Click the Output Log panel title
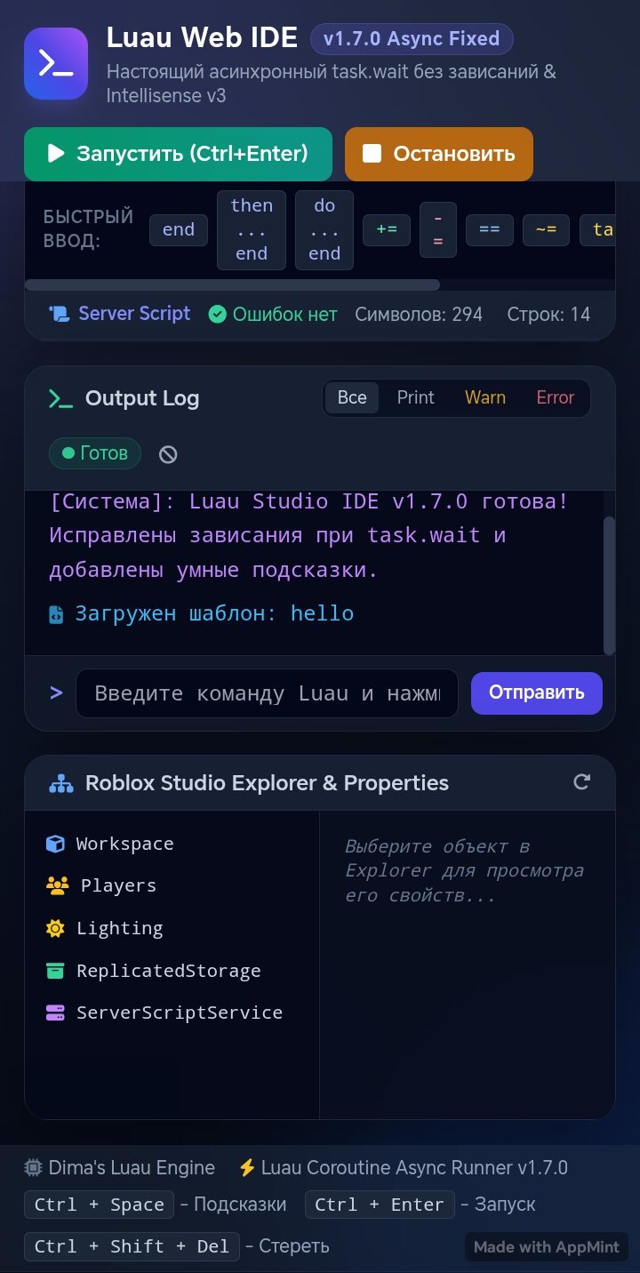The height and width of the screenshot is (1273, 640). click(142, 398)
